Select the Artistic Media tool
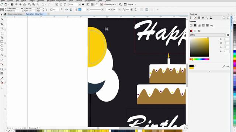The height and width of the screenshot is (132, 236). coord(2,37)
